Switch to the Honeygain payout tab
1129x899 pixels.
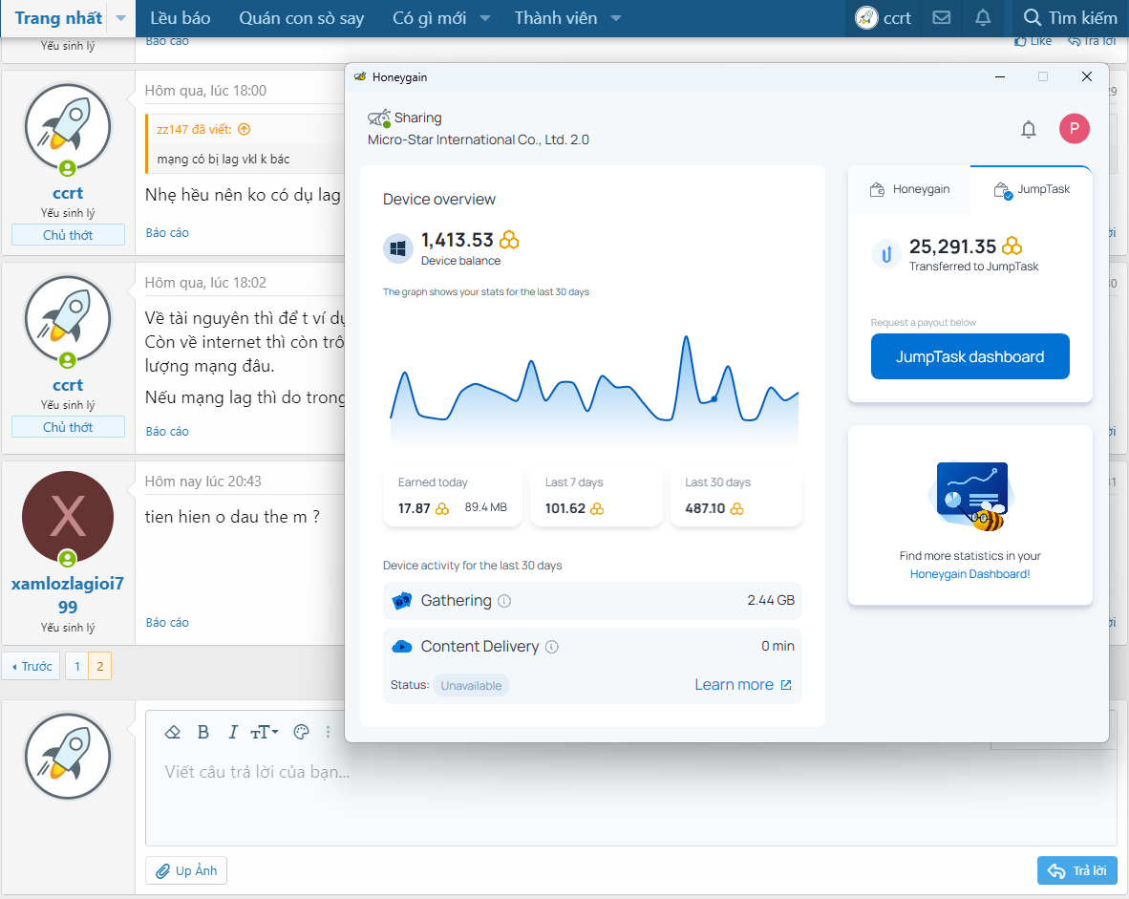click(909, 189)
